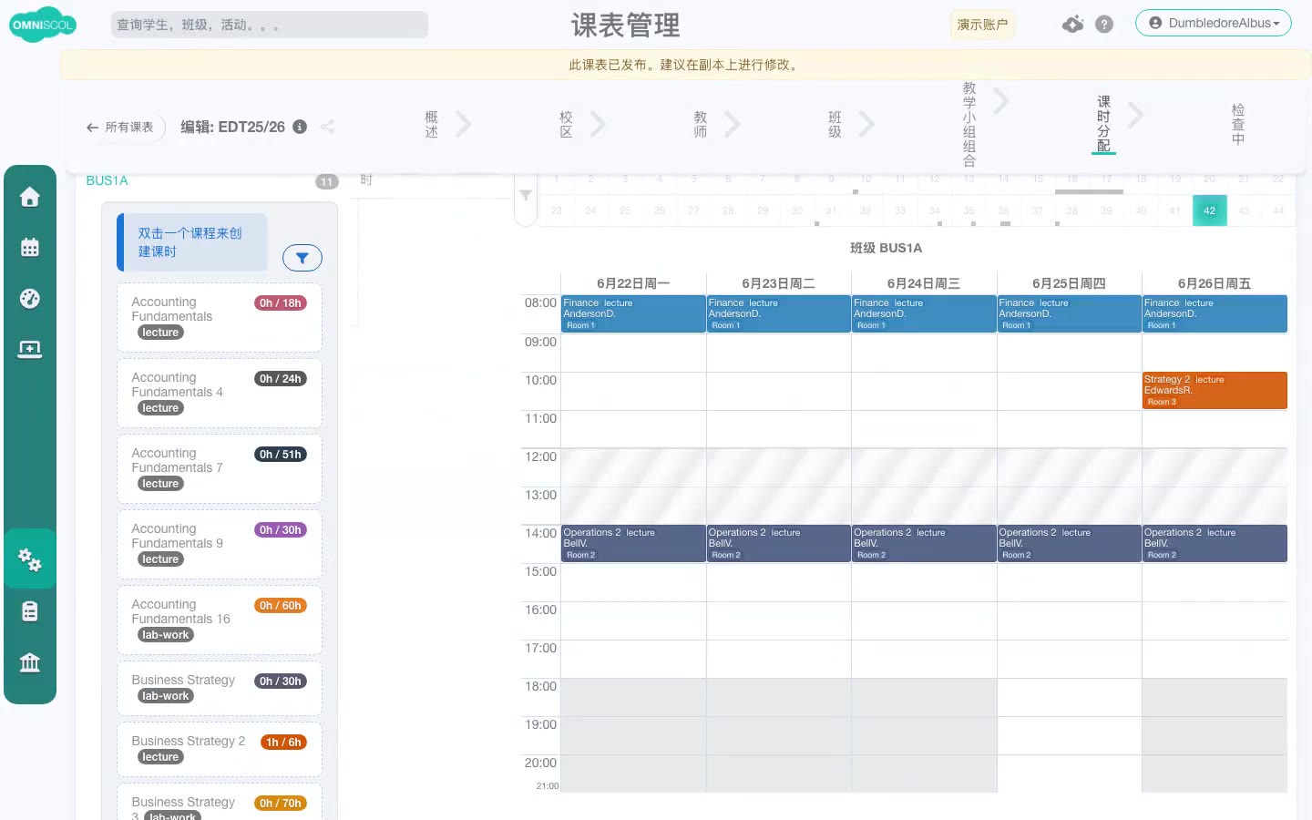Screen dimensions: 1312x820
Task: Open the OMNISCOL logo home link
Action: [x=42, y=25]
